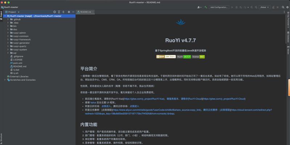Click the RuoYi v4.7.7 badge
The width and height of the screenshot is (290, 145).
point(184,57)
